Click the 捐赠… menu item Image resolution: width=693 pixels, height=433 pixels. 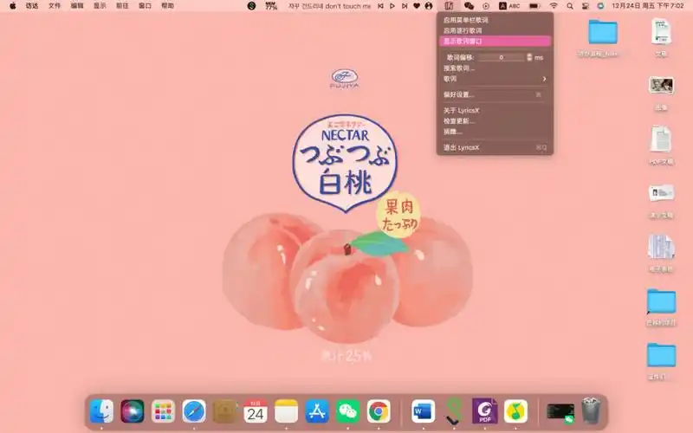(495, 132)
